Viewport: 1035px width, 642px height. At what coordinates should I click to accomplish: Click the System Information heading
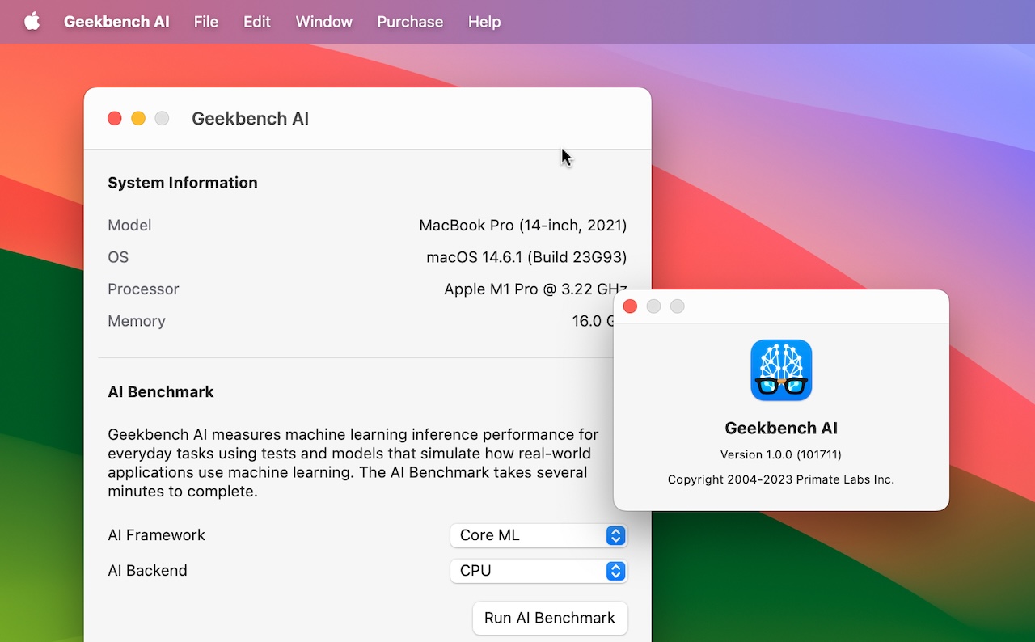click(x=183, y=183)
